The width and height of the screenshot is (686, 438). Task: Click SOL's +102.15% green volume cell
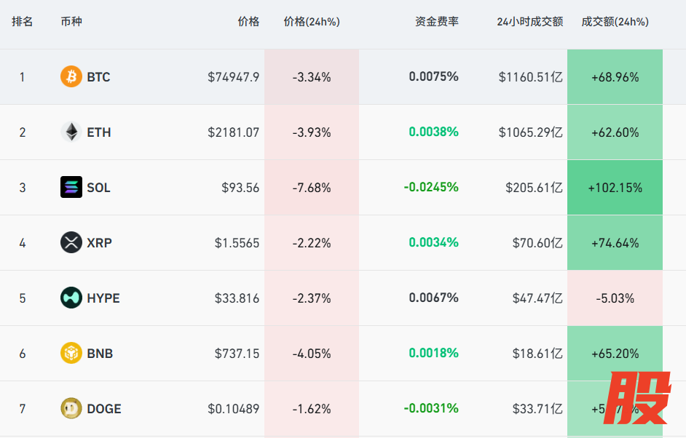pos(615,188)
